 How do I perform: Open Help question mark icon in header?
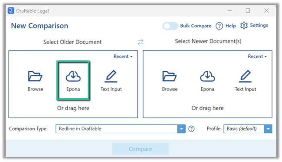point(219,26)
